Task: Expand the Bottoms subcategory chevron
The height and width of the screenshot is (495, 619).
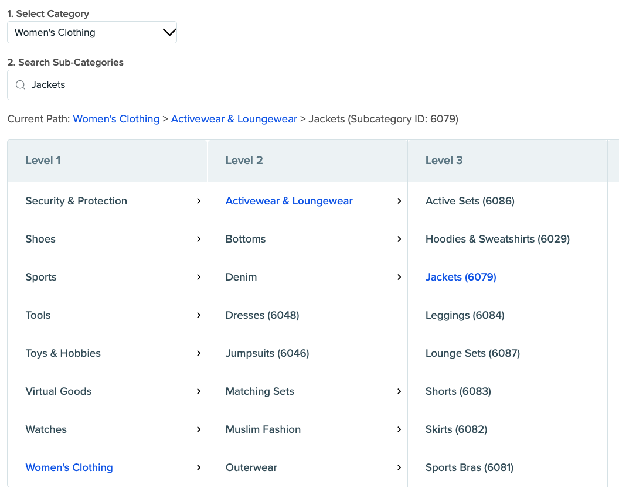Action: coord(399,239)
